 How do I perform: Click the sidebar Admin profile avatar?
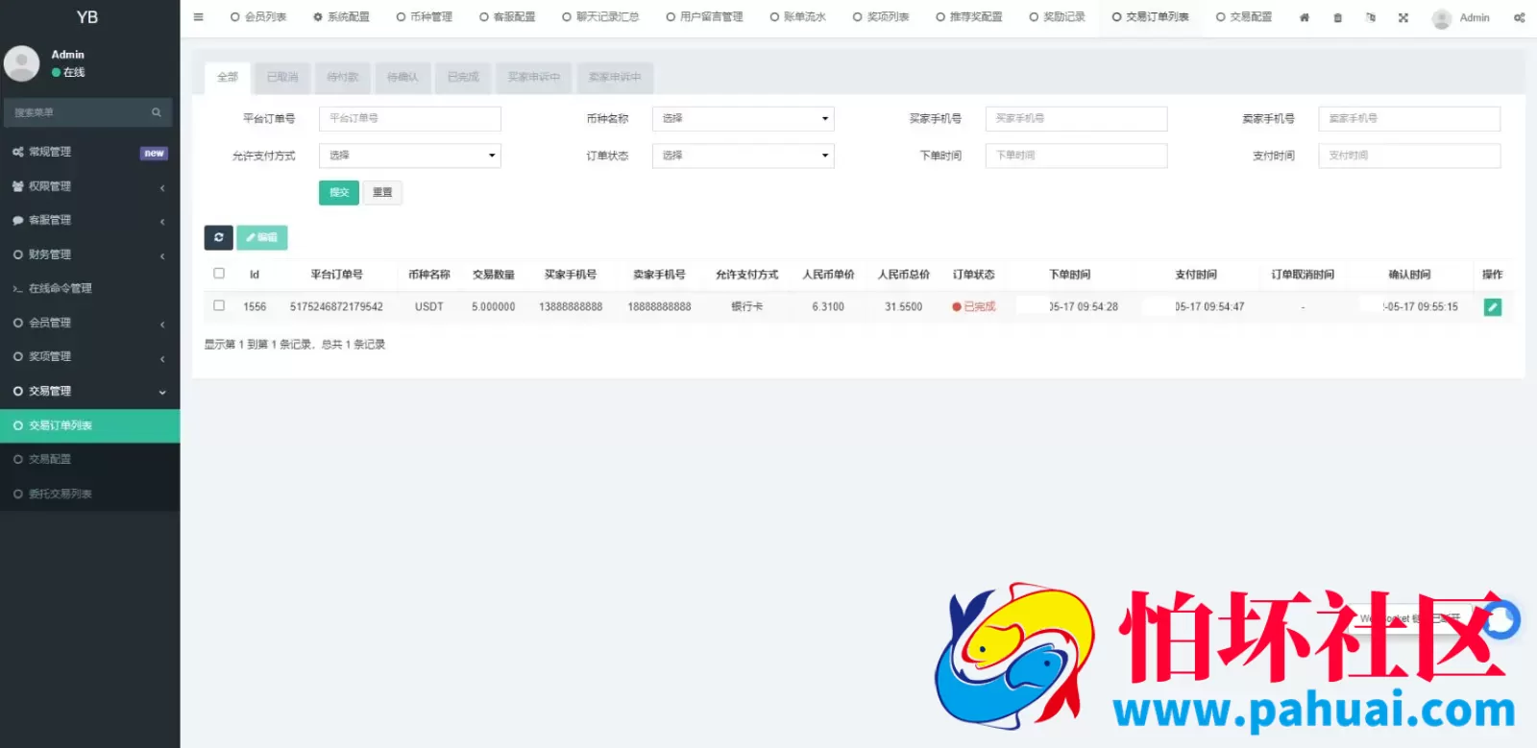21,63
